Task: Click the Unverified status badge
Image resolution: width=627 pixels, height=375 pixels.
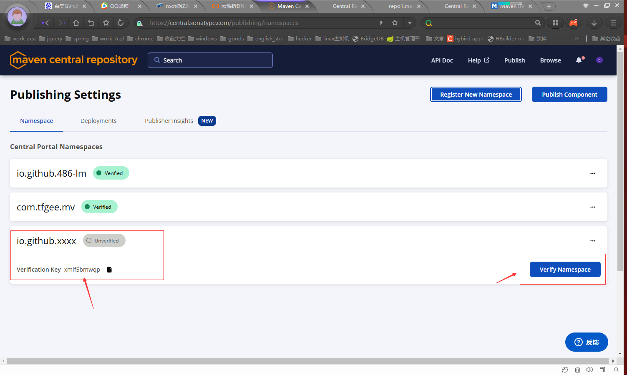Action: (104, 241)
